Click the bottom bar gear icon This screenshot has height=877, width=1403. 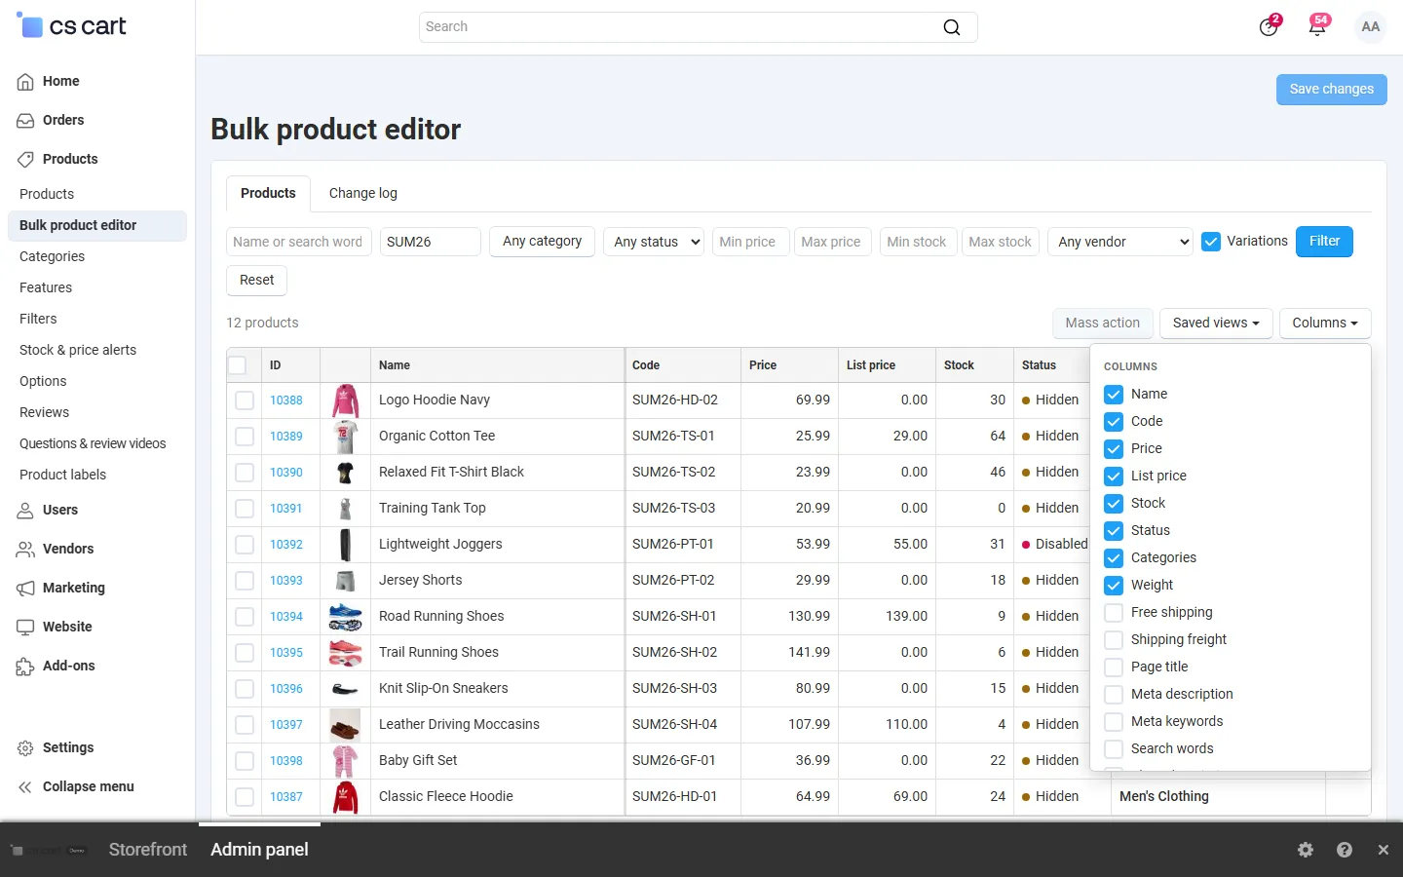pyautogui.click(x=1306, y=850)
